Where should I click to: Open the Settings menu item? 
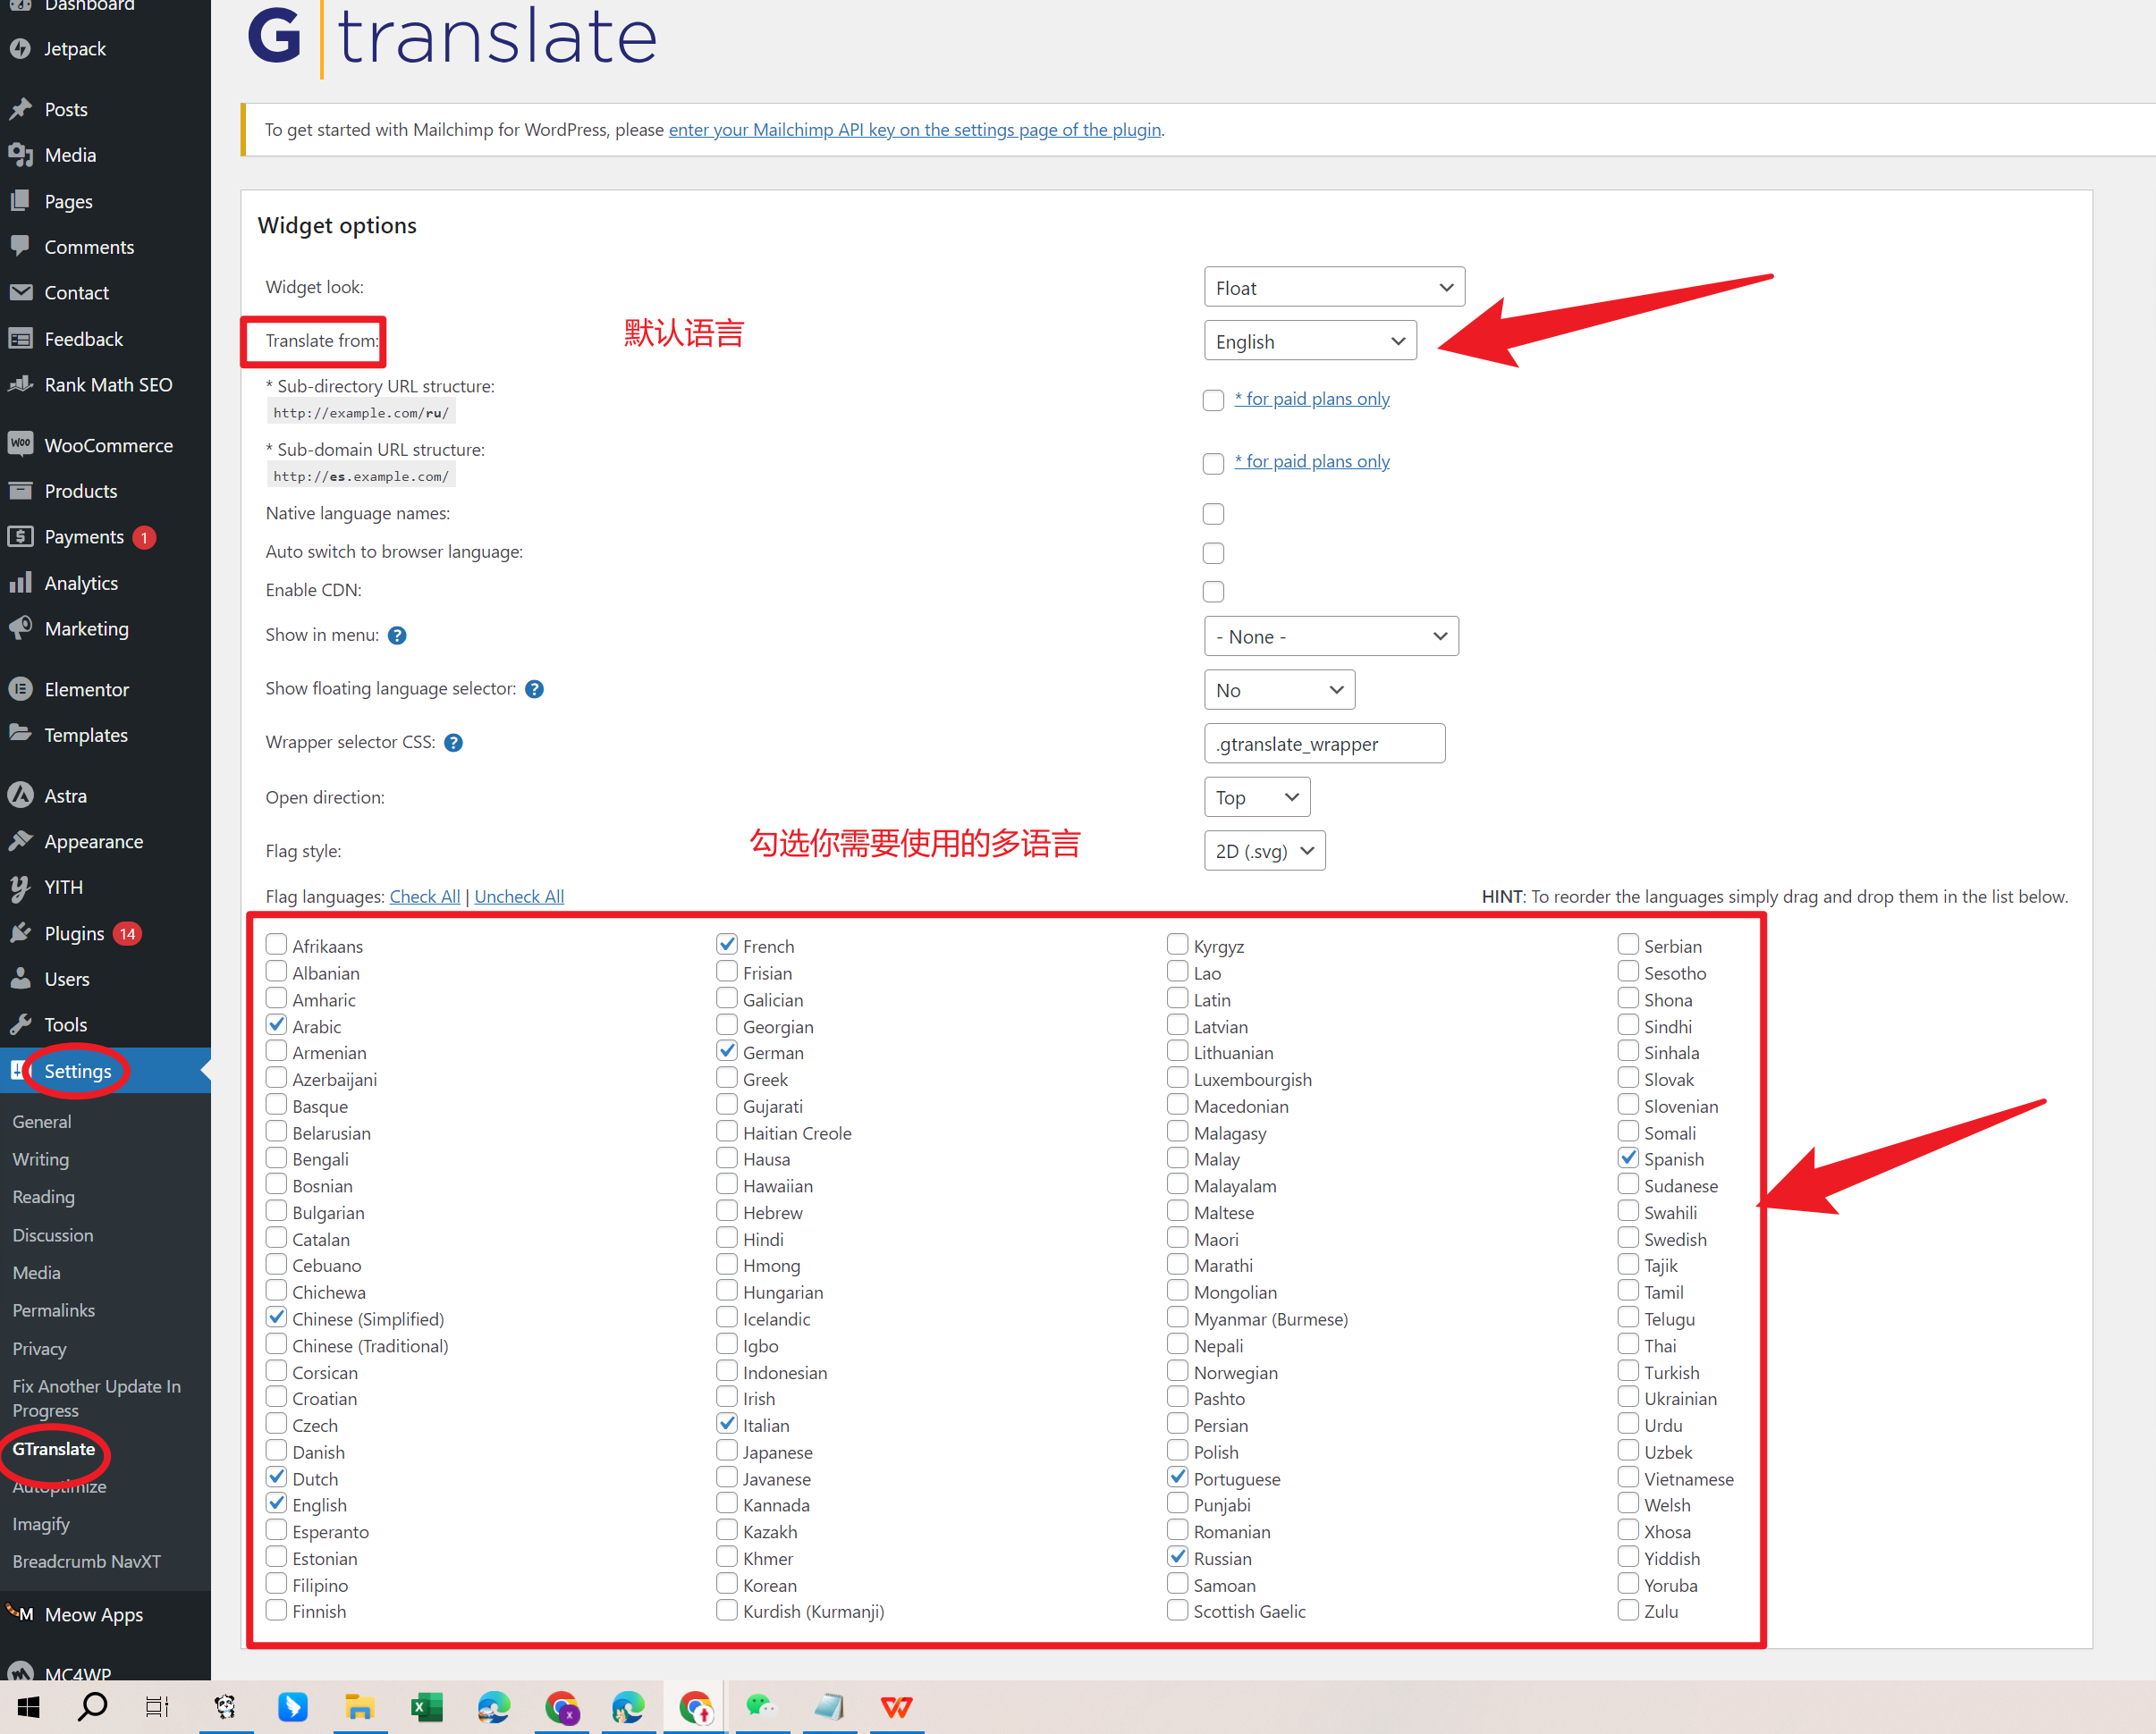click(x=78, y=1071)
